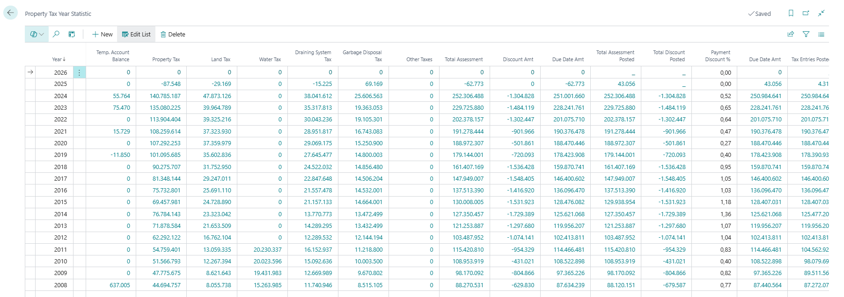Show more options for the 2026 row
The image size is (844, 297).
[x=79, y=72]
